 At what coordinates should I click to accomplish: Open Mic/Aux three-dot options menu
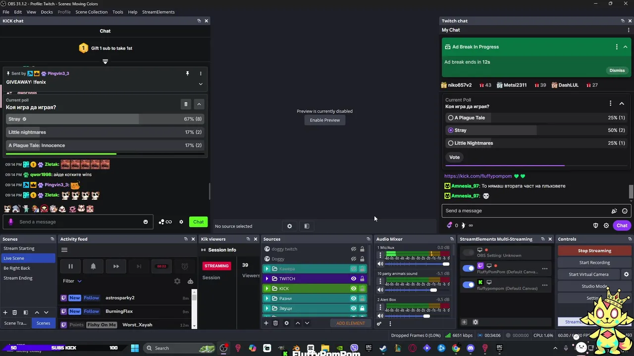[380, 255]
